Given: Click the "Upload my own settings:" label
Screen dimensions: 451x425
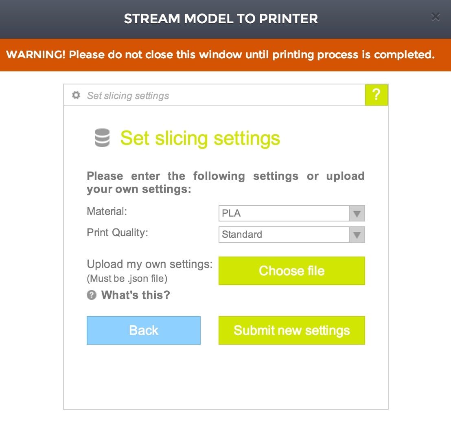Looking at the screenshot, I should [149, 264].
